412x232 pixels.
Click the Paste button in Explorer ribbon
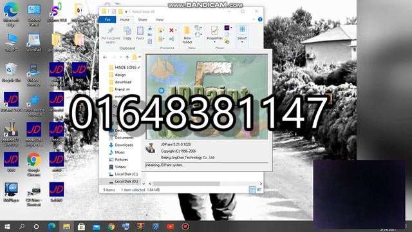coord(140,33)
